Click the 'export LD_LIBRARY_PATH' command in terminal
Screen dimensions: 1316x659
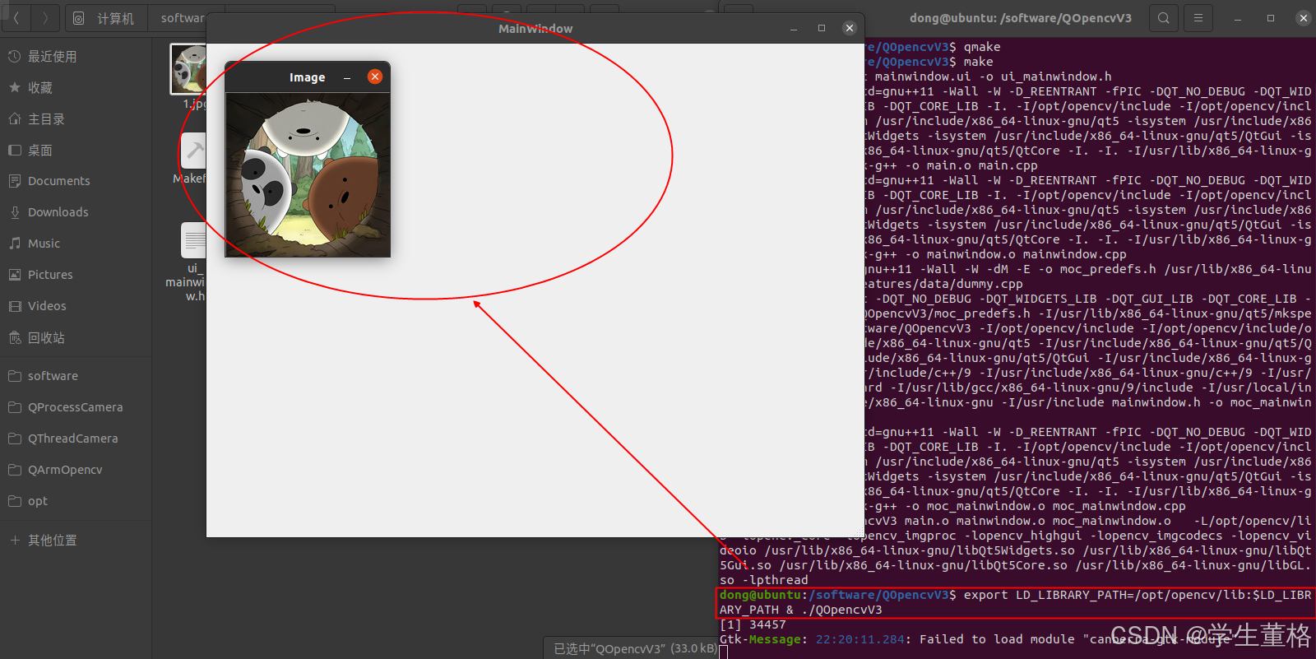coord(1015,602)
